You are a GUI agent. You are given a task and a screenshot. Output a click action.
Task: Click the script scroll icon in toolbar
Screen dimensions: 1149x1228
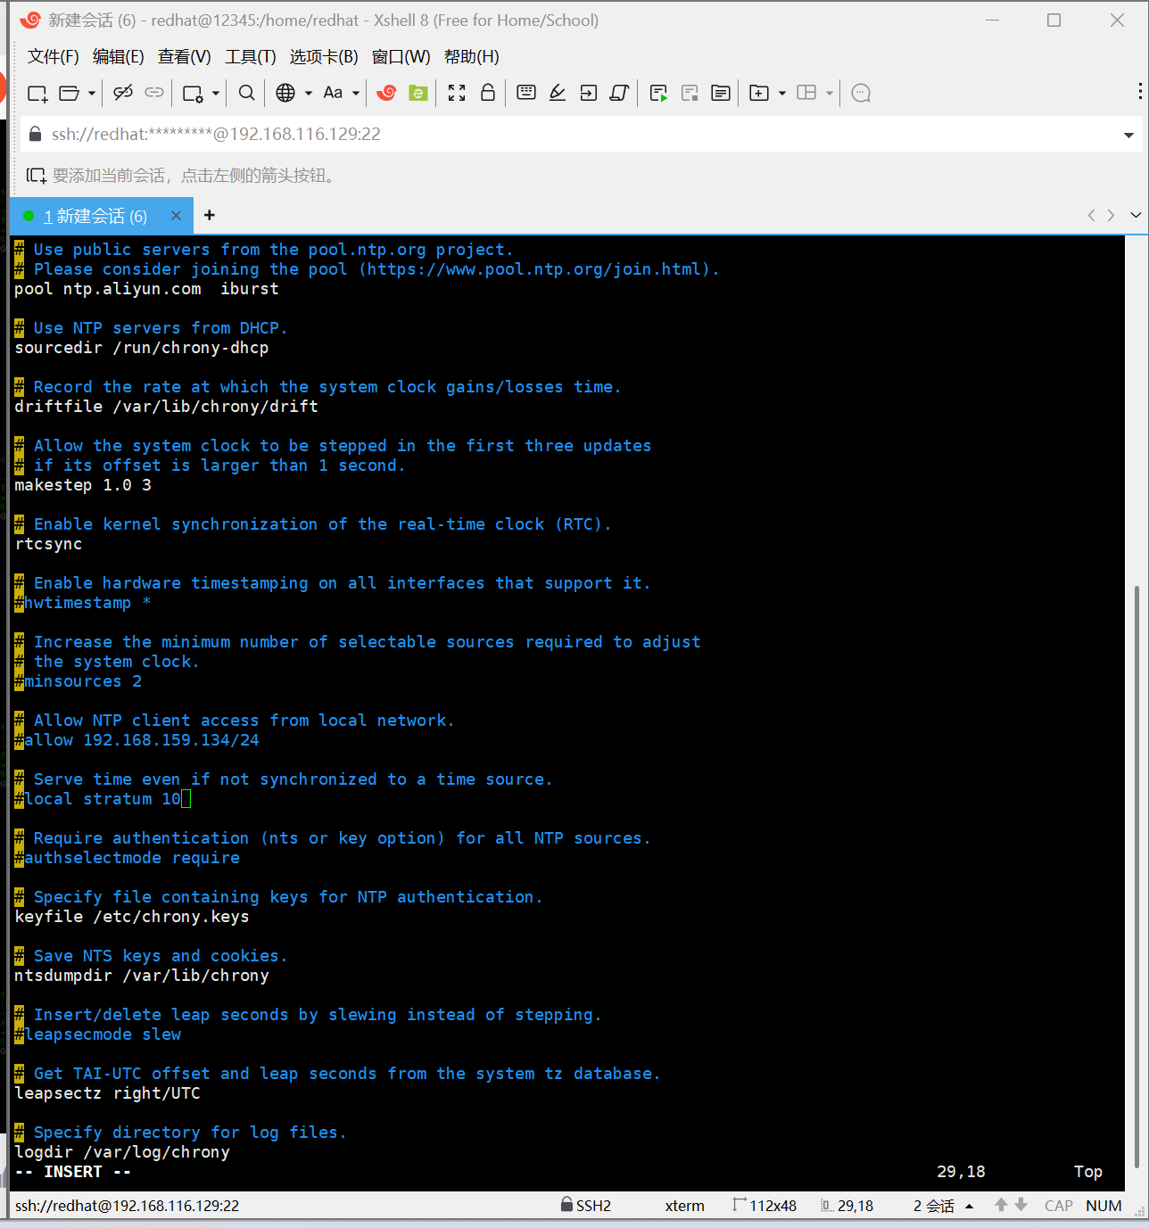(x=620, y=93)
